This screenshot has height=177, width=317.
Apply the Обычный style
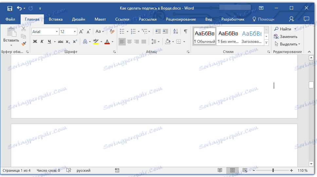tap(205, 36)
